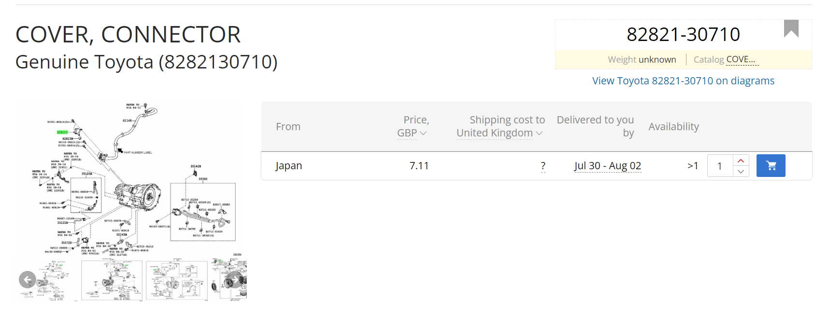Increase quantity with the up arrow
Image resolution: width=815 pixels, height=310 pixels.
point(741,161)
